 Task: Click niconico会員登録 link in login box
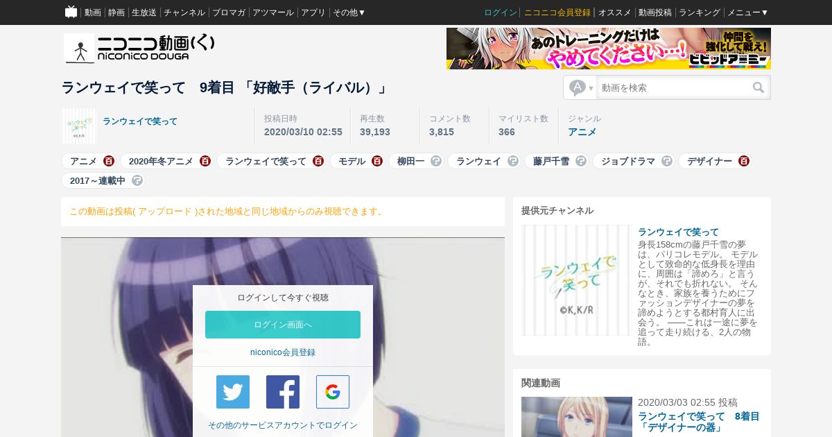pyautogui.click(x=283, y=352)
